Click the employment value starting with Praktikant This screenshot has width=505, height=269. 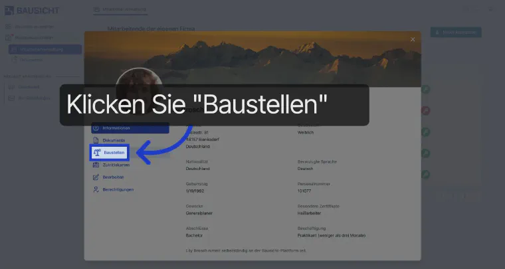[x=332, y=236]
